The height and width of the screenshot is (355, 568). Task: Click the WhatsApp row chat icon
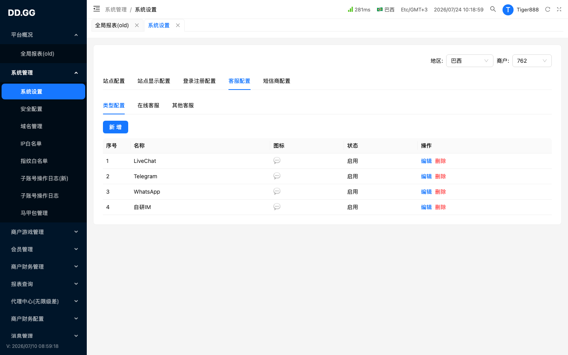pos(277,191)
